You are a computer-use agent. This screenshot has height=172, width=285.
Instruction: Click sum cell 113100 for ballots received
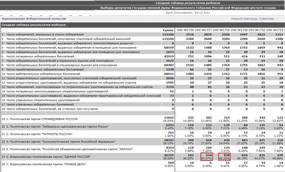coord(168,39)
